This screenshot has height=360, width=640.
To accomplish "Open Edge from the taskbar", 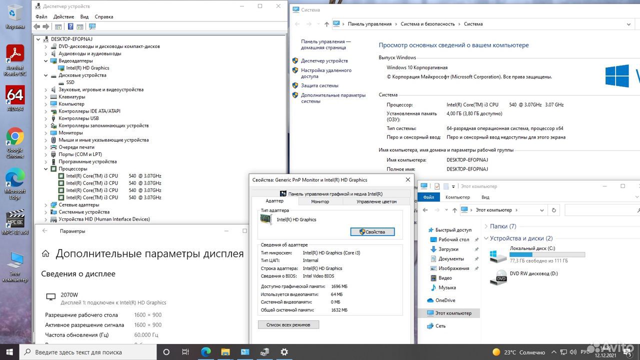I will point(205,352).
